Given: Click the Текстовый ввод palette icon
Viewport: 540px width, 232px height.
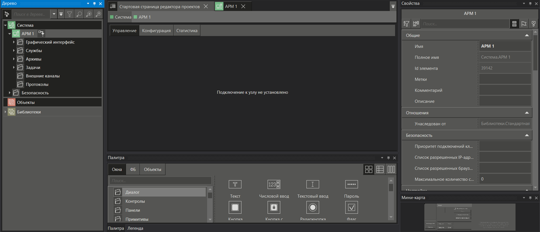Looking at the screenshot, I should point(313,185).
